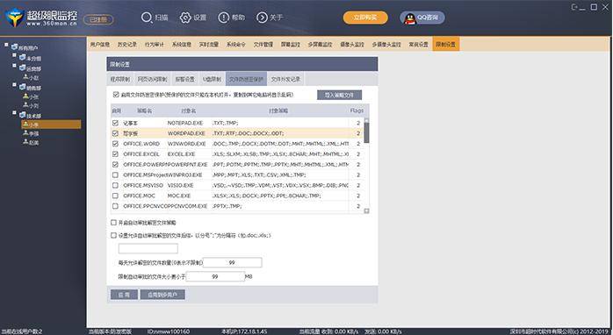Open the 关于 about arrow icon
This screenshot has height=335, width=613.
coord(262,18)
